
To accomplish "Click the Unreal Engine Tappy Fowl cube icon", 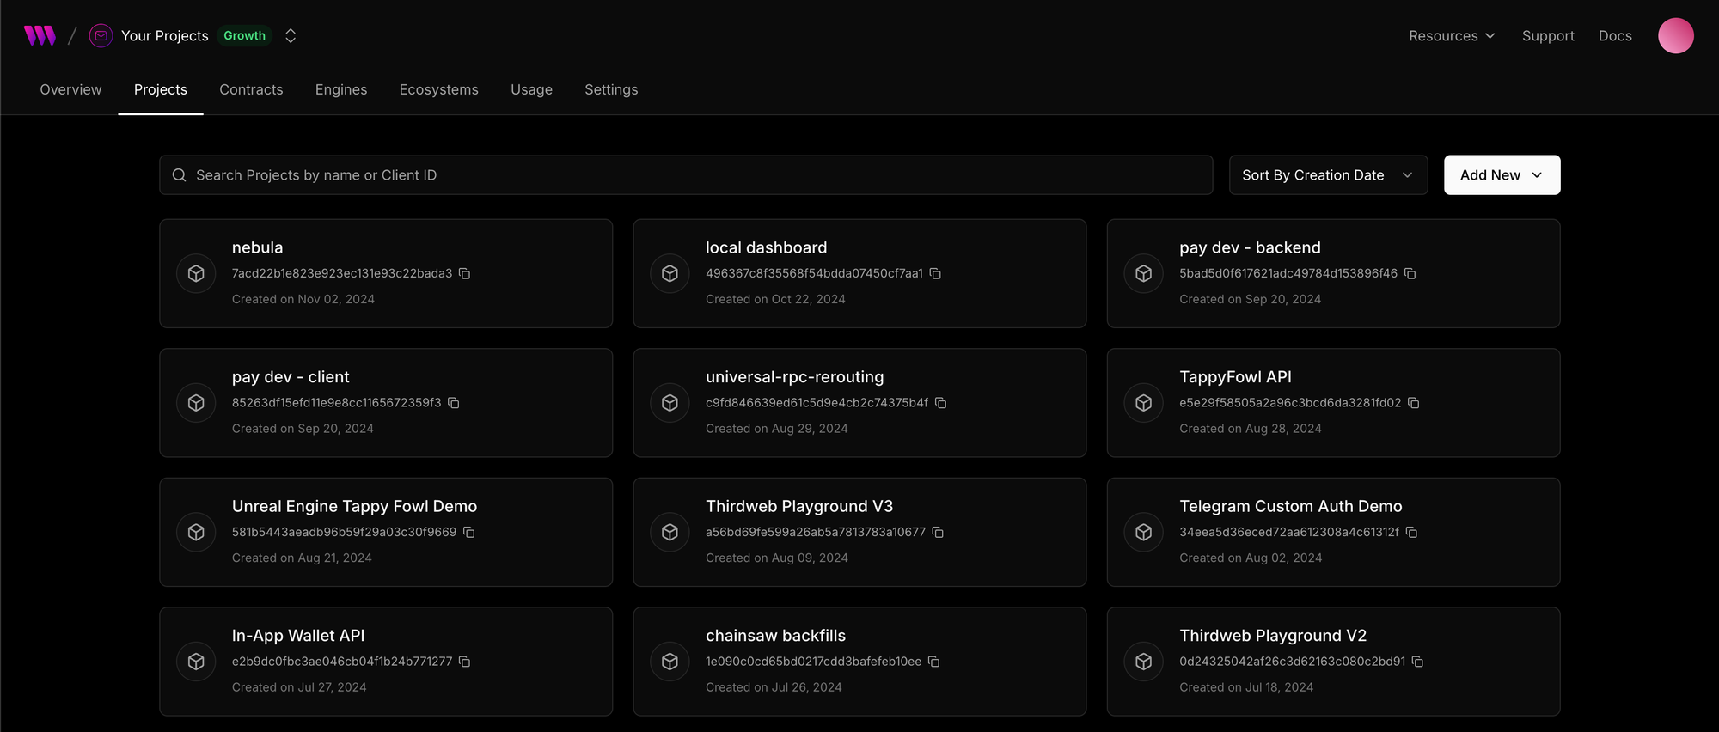I will 196,532.
